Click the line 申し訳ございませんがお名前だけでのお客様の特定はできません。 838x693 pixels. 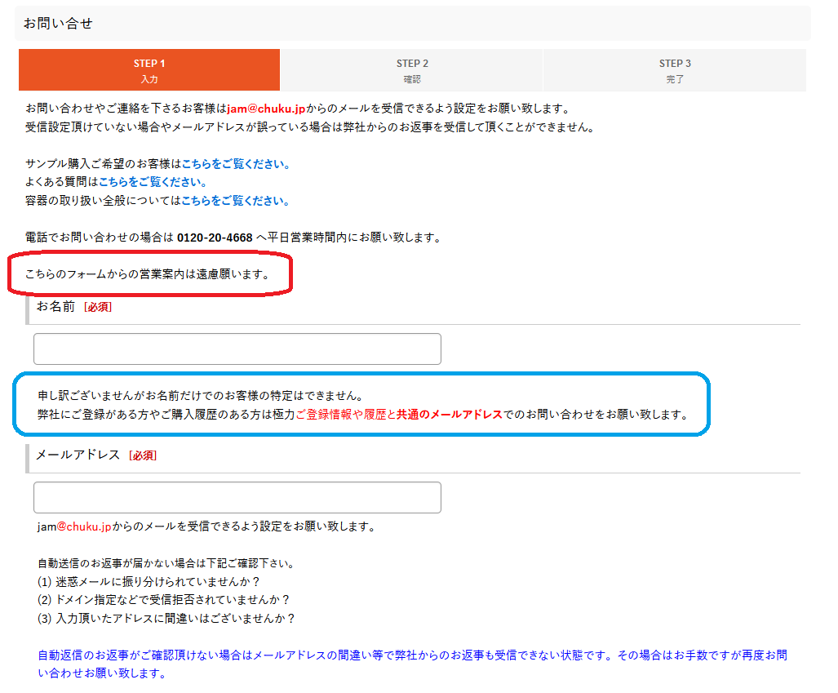click(x=202, y=396)
